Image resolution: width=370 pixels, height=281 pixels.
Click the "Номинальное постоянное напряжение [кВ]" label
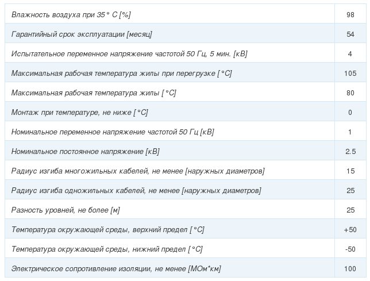86,152
